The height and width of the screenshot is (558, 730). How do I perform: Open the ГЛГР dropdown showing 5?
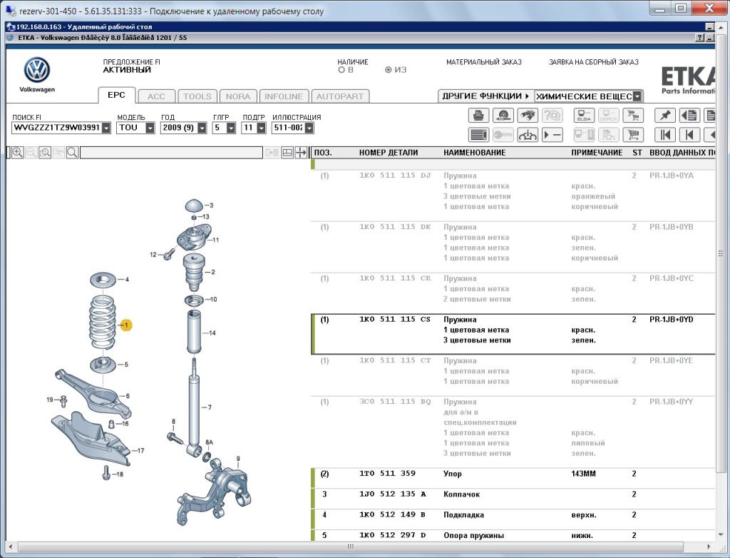231,128
